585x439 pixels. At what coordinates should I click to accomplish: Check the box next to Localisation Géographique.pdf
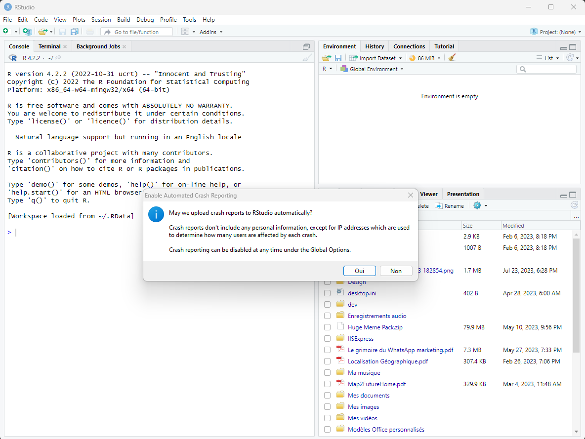tap(327, 361)
